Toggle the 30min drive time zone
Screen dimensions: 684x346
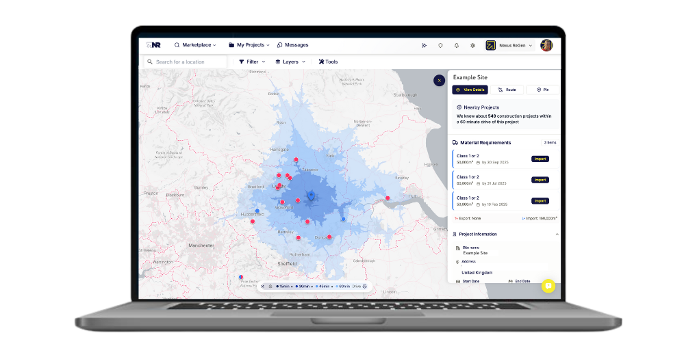click(303, 287)
